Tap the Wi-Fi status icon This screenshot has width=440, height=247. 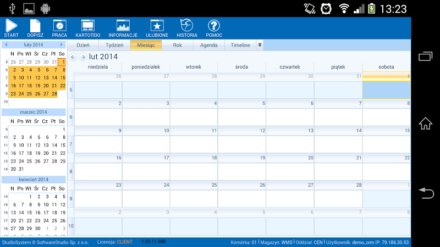point(344,9)
